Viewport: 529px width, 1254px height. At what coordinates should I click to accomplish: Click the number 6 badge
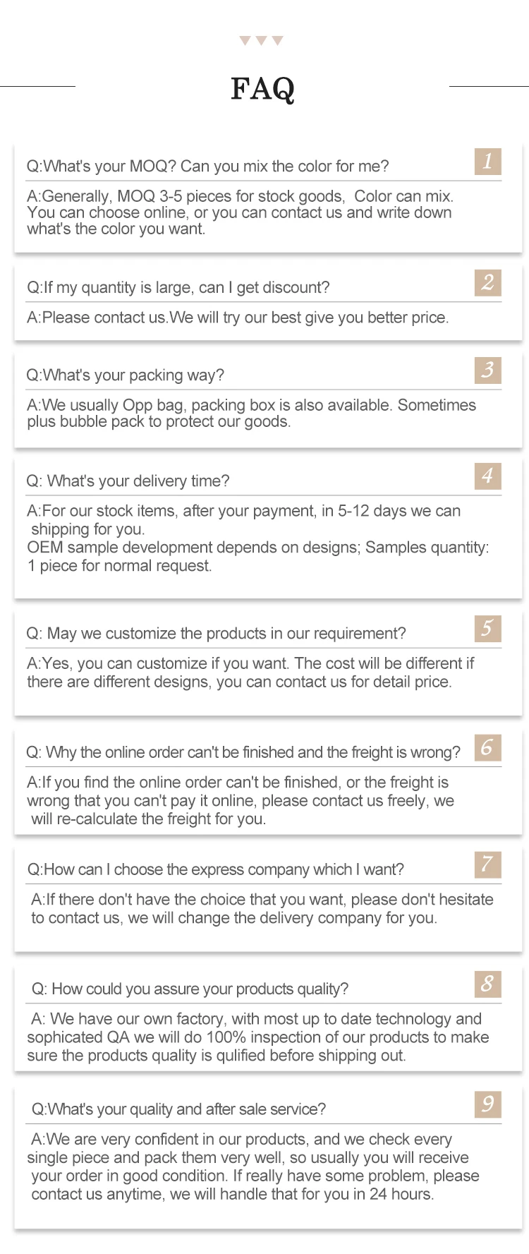487,747
